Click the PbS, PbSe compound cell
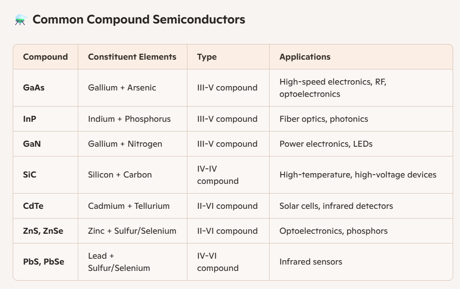Viewport: 460px width, 289px height. click(44, 262)
